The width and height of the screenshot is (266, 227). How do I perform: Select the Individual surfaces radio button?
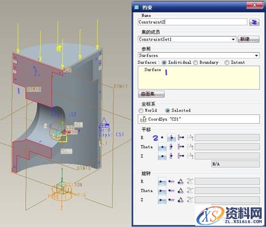click(x=164, y=63)
